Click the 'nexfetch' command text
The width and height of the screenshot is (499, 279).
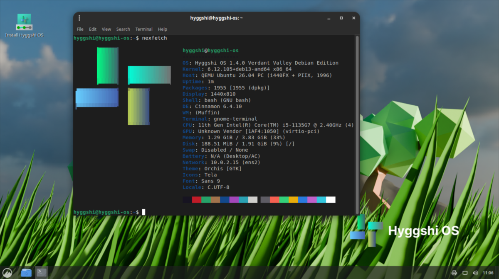coord(154,38)
